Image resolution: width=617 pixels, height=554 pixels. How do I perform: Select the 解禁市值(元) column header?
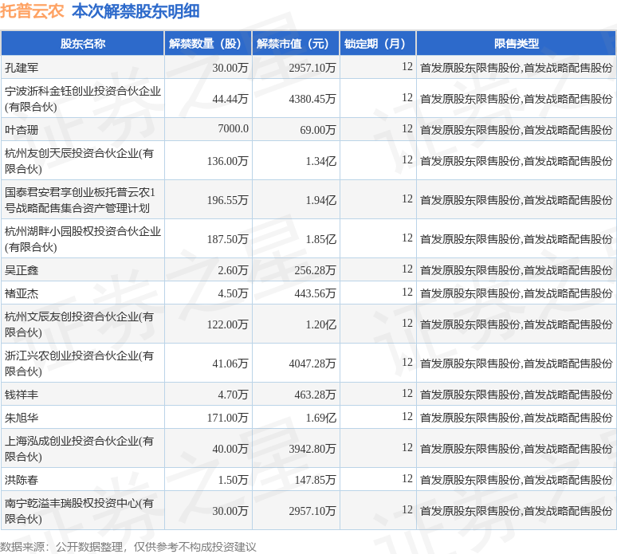click(x=294, y=44)
